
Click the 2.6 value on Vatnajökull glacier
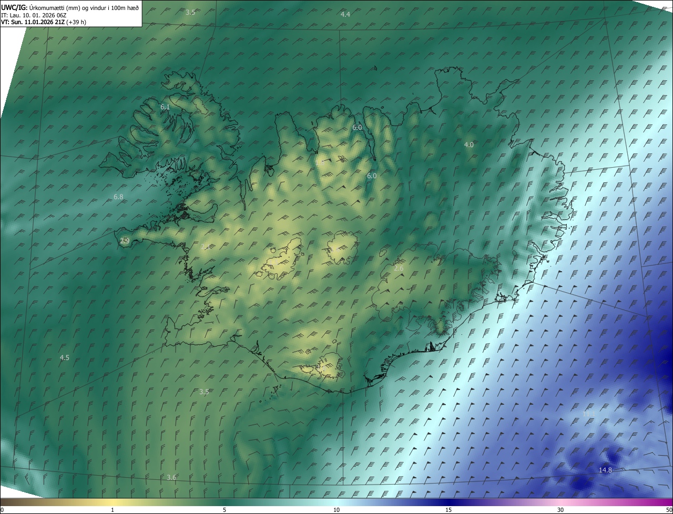[399, 269]
